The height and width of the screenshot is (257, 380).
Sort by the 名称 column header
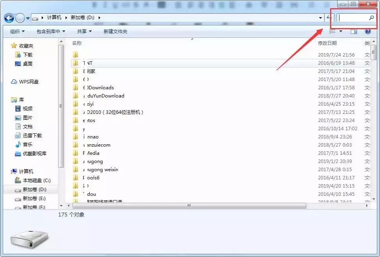pyautogui.click(x=76, y=43)
